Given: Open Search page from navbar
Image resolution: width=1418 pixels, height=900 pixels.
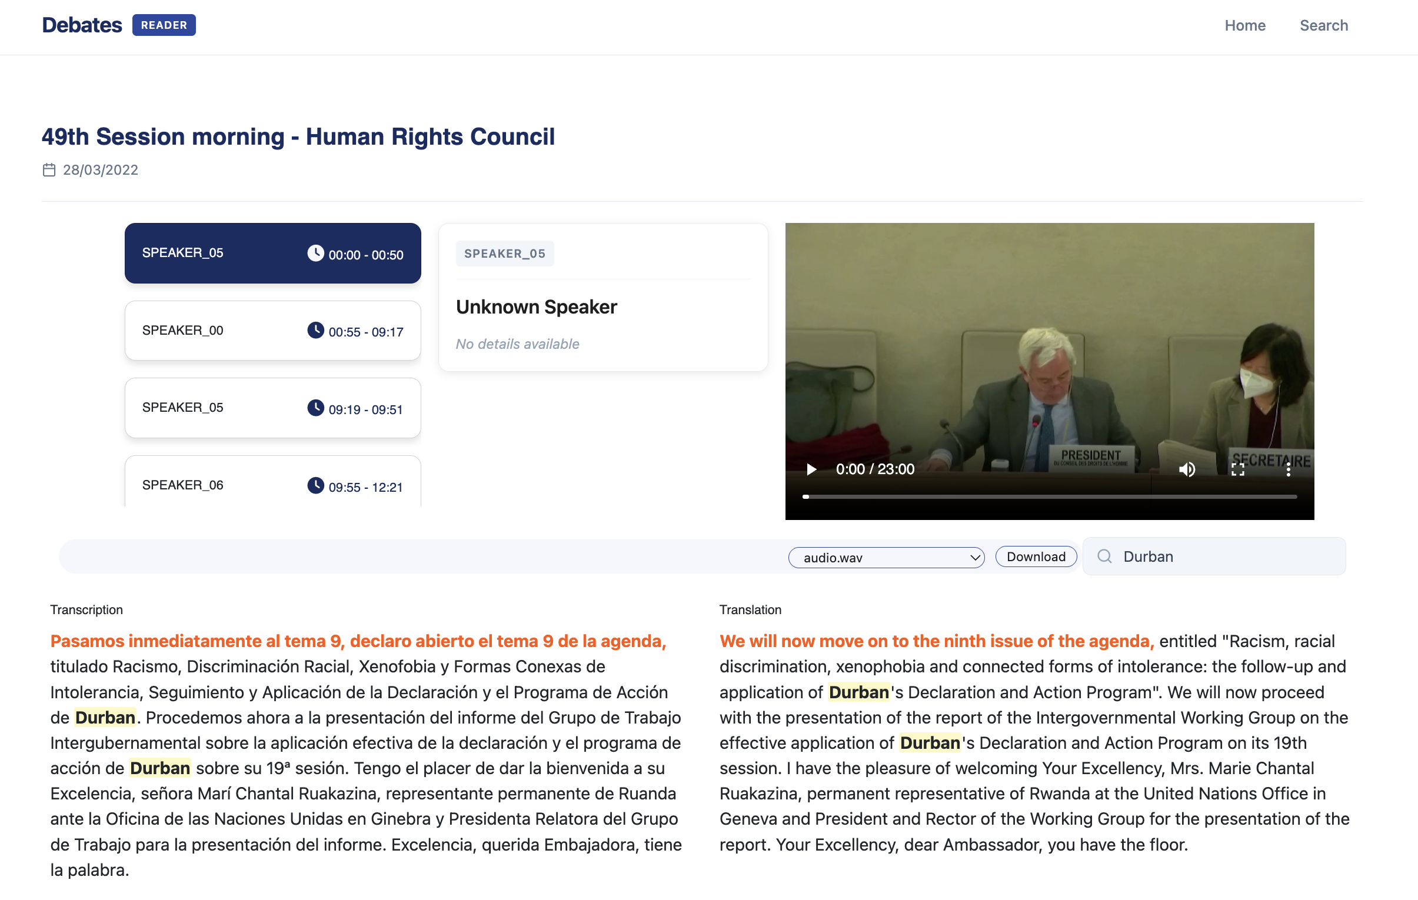Looking at the screenshot, I should [x=1323, y=25].
